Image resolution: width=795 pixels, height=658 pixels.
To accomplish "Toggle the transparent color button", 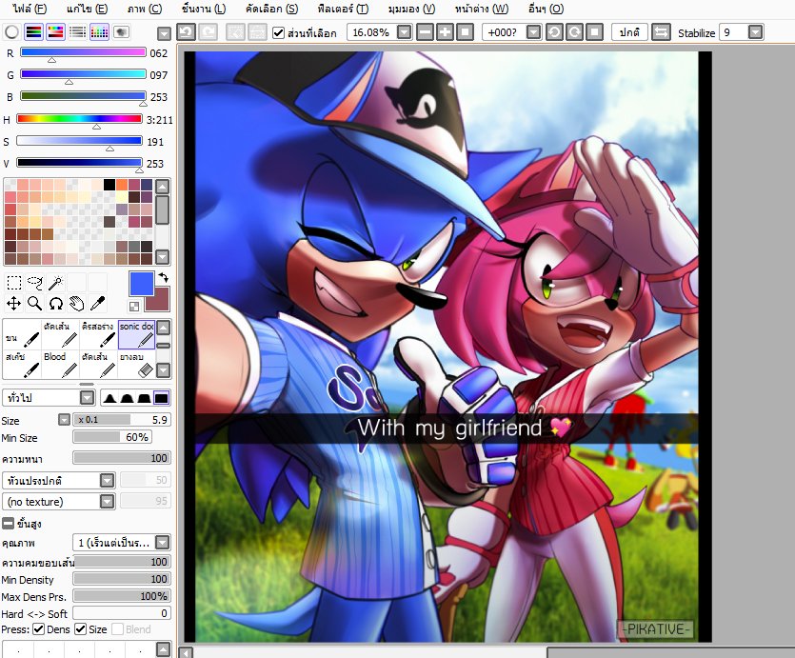I will (134, 307).
